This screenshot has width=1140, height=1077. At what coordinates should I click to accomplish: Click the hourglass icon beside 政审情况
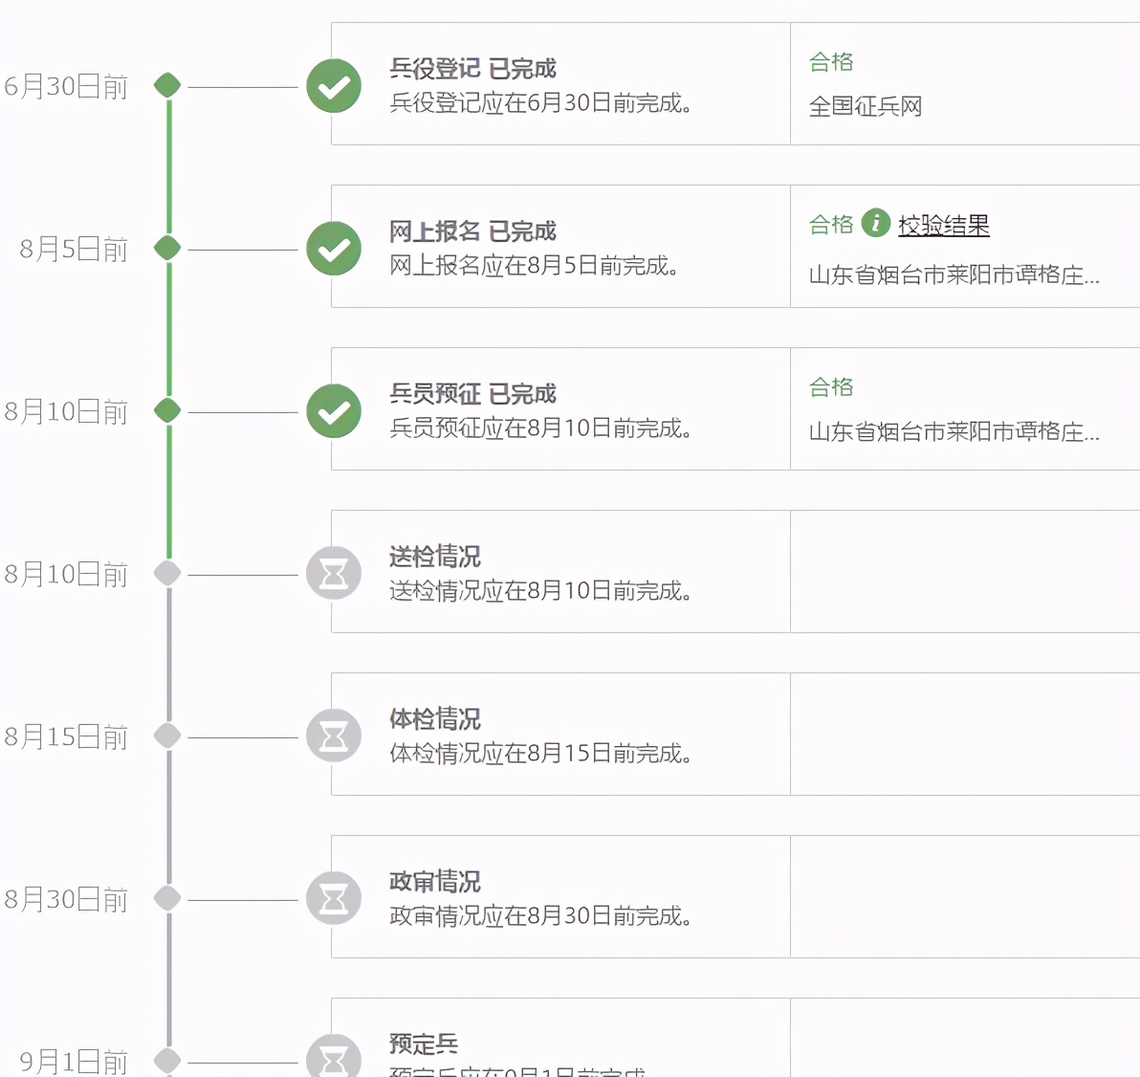(x=334, y=899)
